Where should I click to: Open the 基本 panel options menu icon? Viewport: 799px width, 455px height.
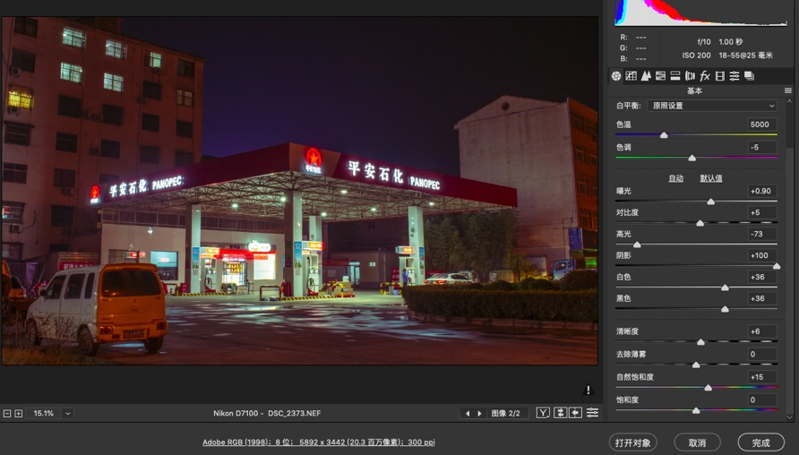point(787,90)
